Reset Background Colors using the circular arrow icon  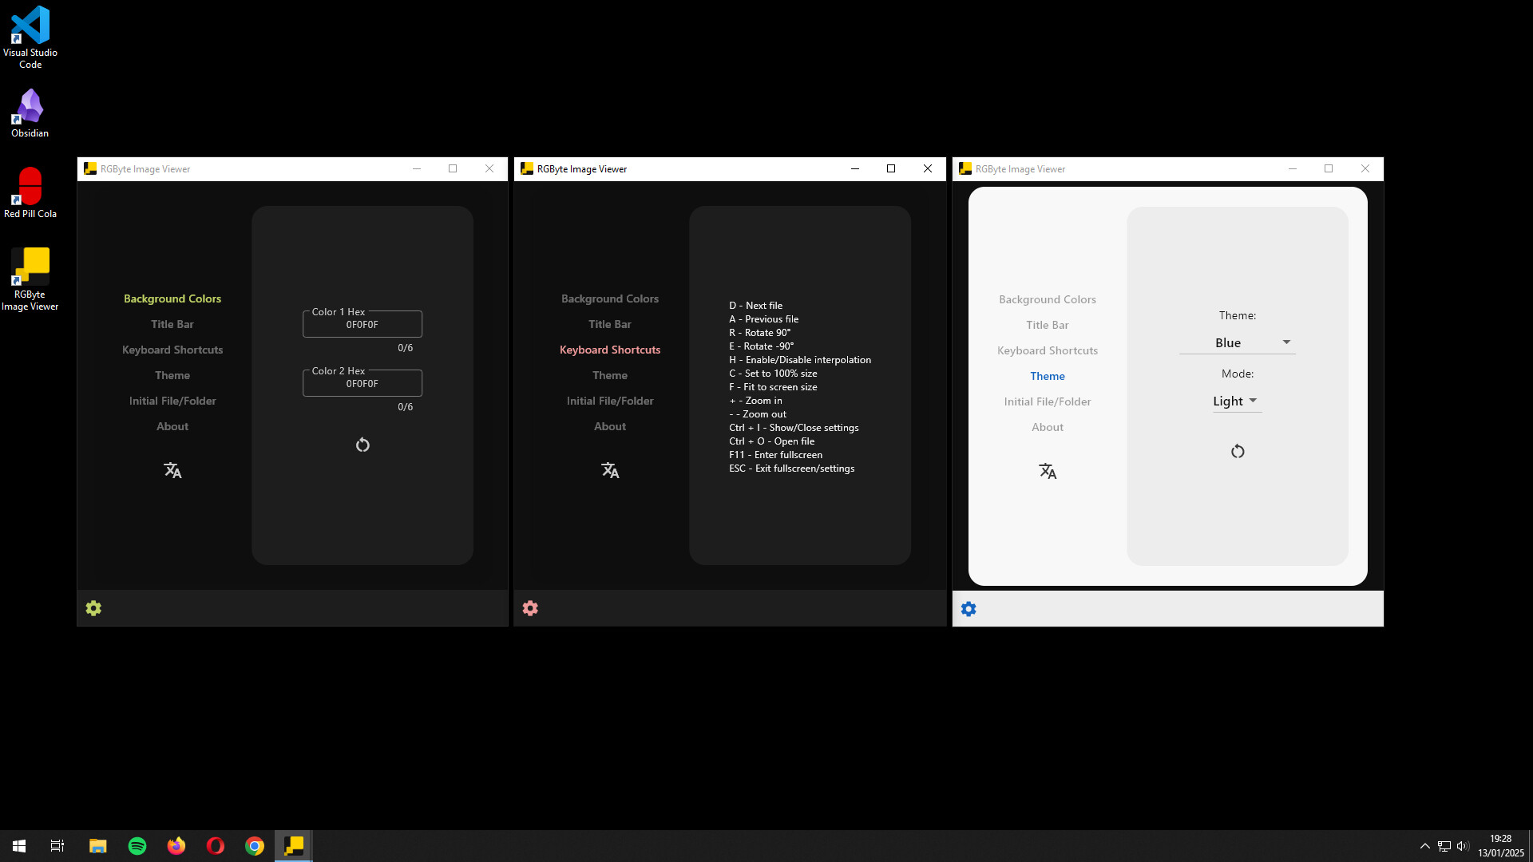point(362,445)
